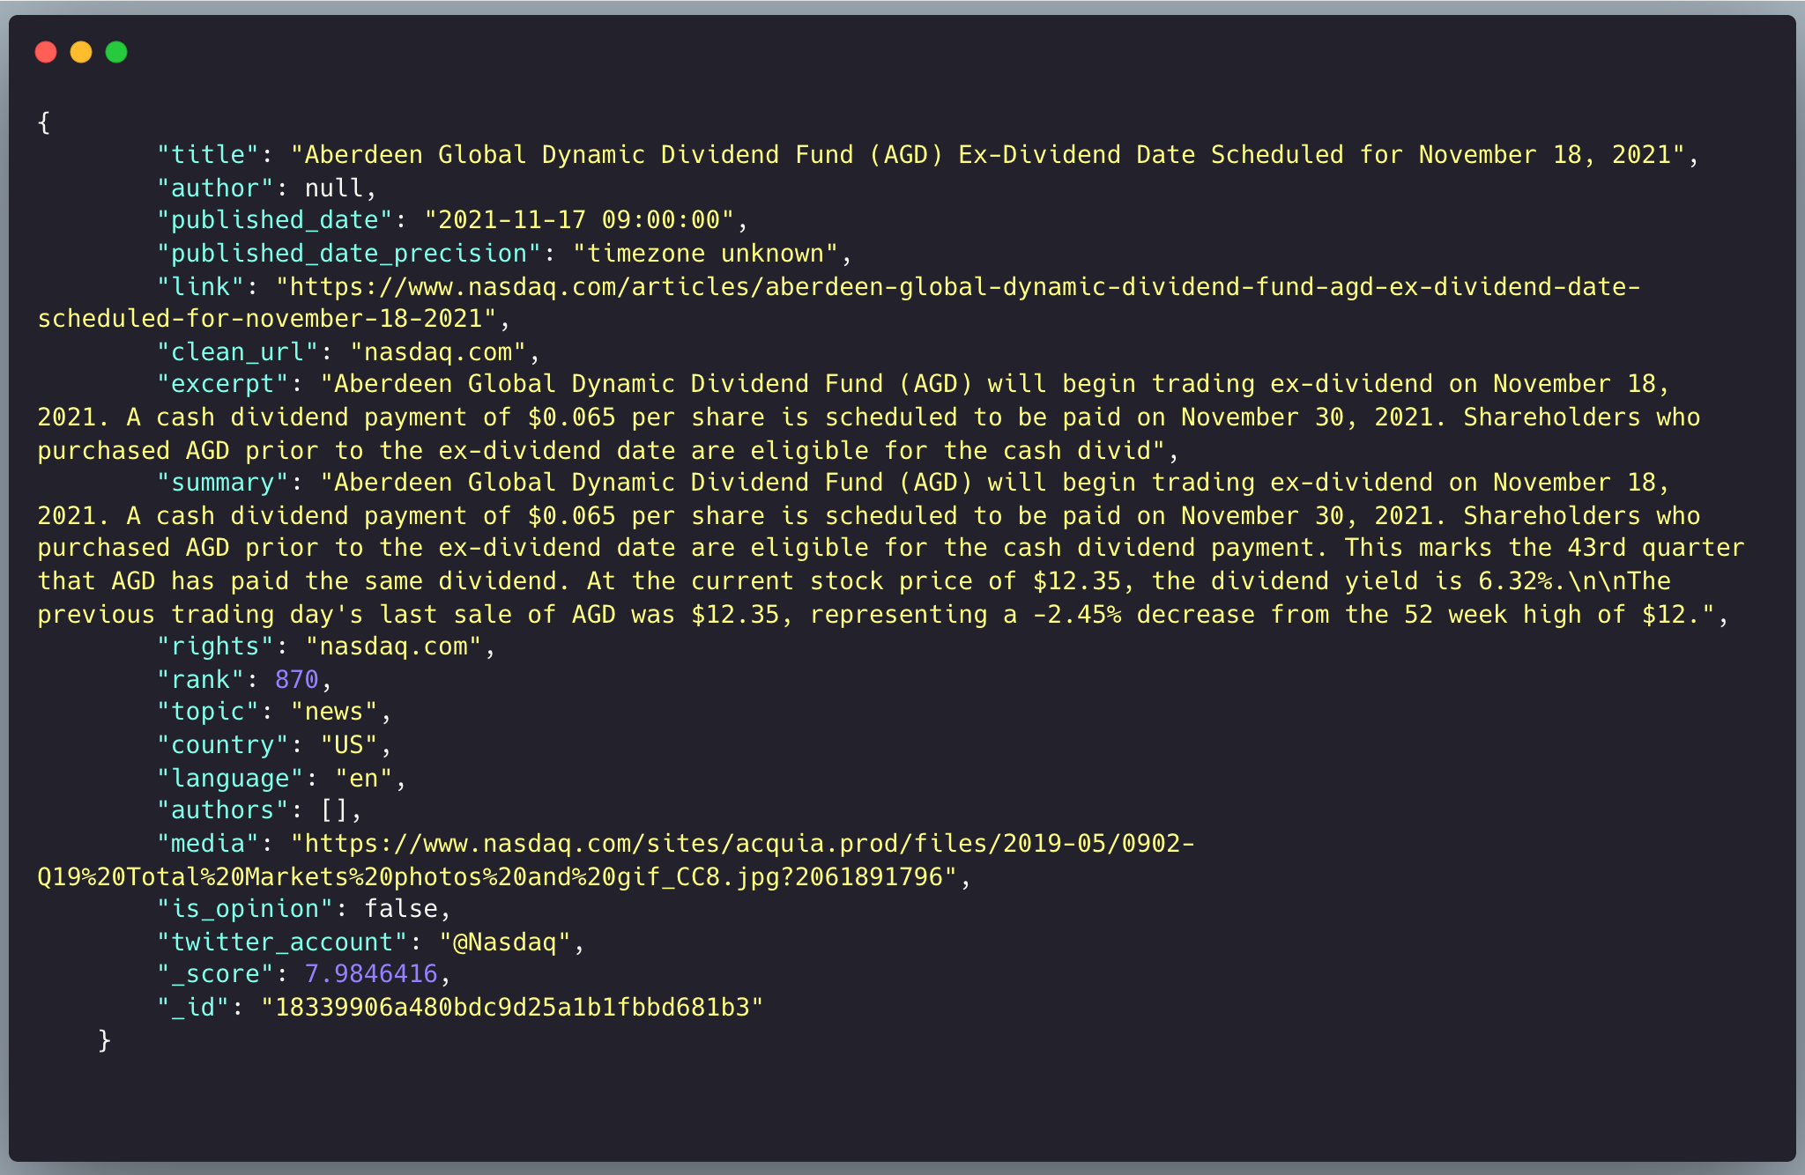The width and height of the screenshot is (1805, 1175).
Task: Click the empty authors array brackets
Action: click(x=333, y=810)
